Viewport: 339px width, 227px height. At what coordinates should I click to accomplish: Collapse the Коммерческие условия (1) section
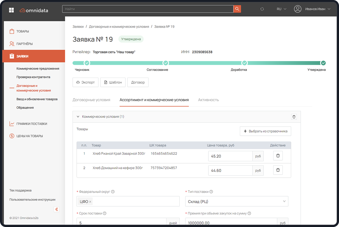tap(78, 117)
